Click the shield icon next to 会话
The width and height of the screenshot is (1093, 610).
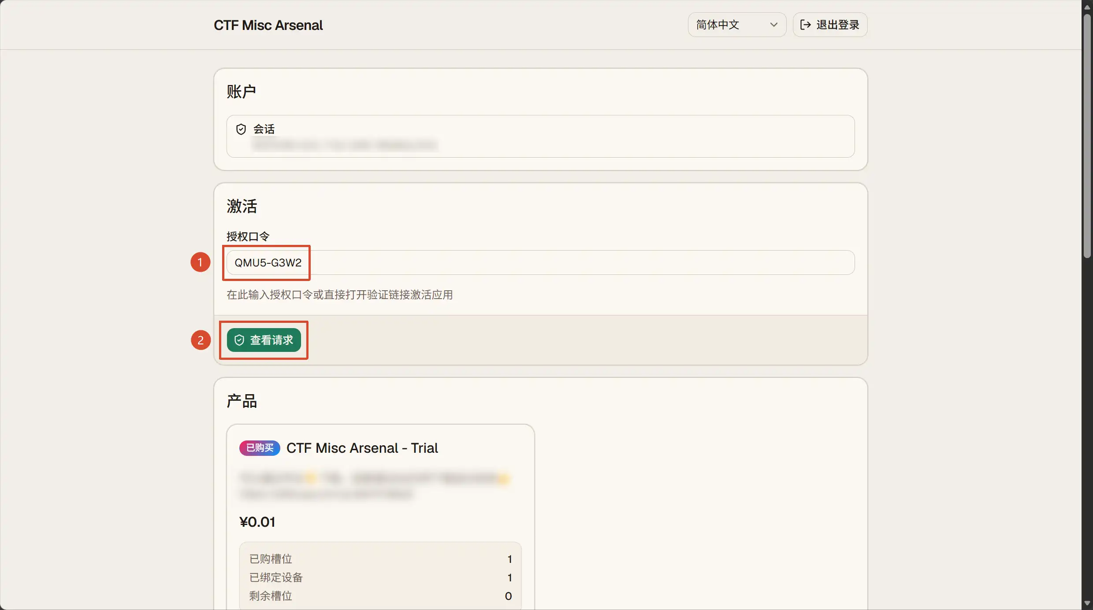[x=241, y=129]
